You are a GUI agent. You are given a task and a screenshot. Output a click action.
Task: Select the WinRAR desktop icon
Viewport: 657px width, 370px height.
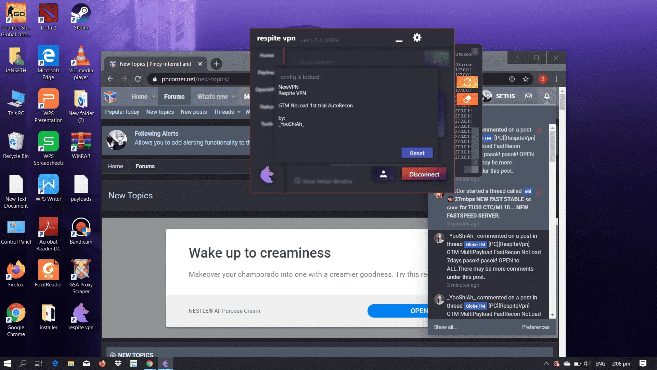pyautogui.click(x=81, y=145)
